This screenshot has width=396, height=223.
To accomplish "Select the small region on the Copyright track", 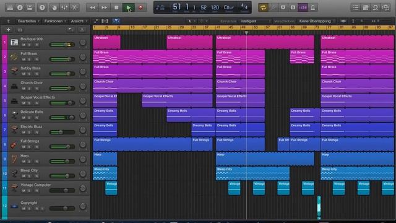I will (x=319, y=206).
